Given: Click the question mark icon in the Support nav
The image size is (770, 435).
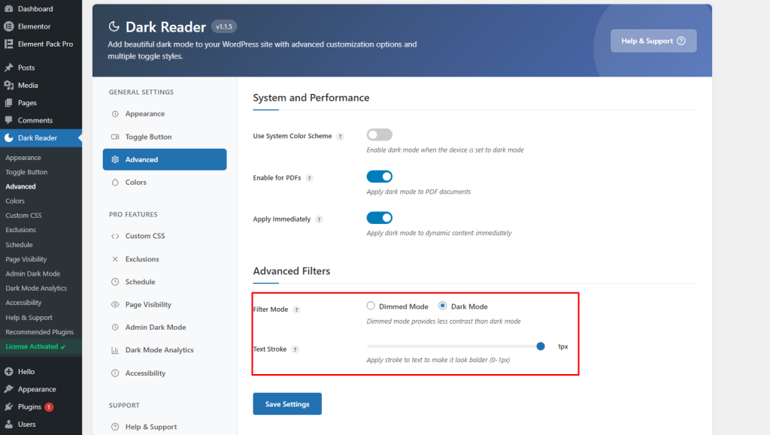Looking at the screenshot, I should (115, 427).
